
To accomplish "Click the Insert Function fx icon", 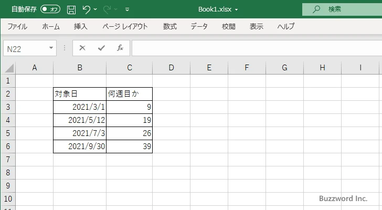I will (120, 48).
